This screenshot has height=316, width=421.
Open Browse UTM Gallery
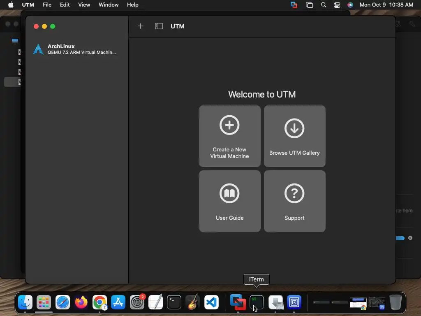294,136
